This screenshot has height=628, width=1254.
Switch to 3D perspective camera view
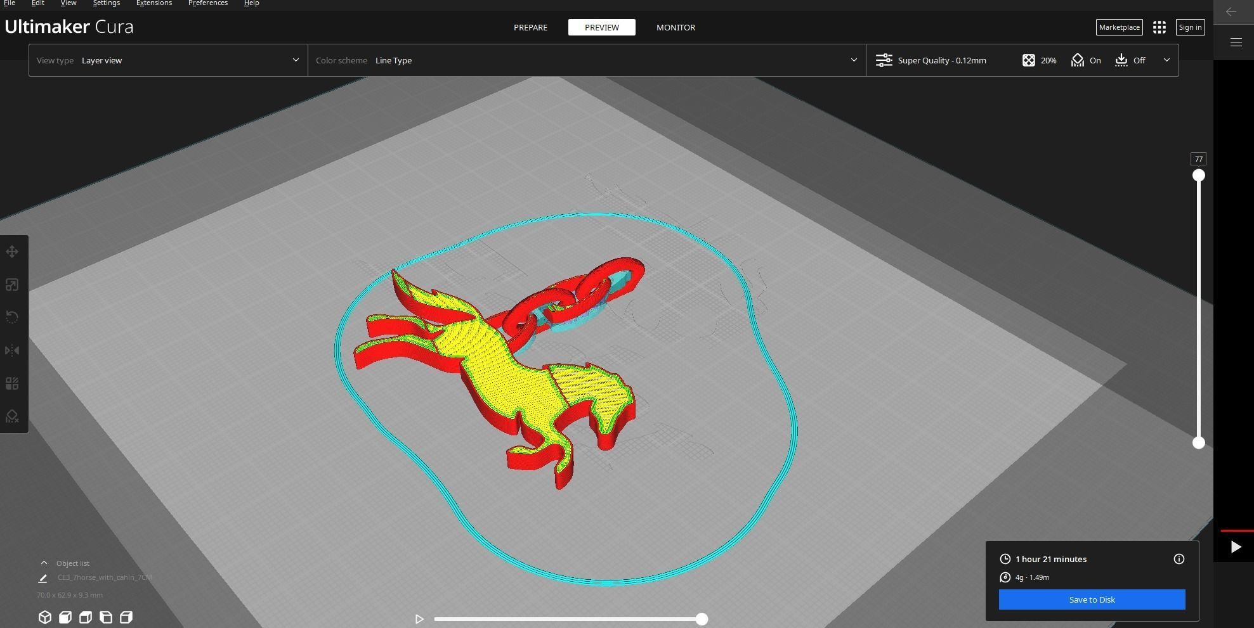pyautogui.click(x=44, y=617)
